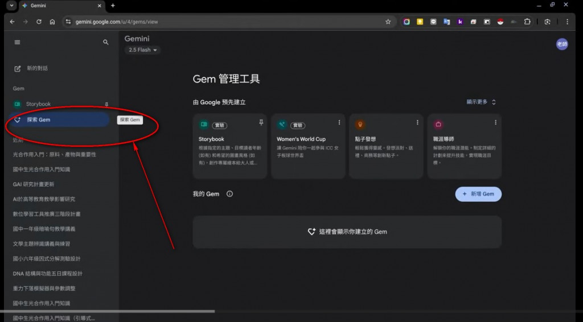Click the green book icon on Storybook card
The width and height of the screenshot is (583, 322).
(204, 125)
